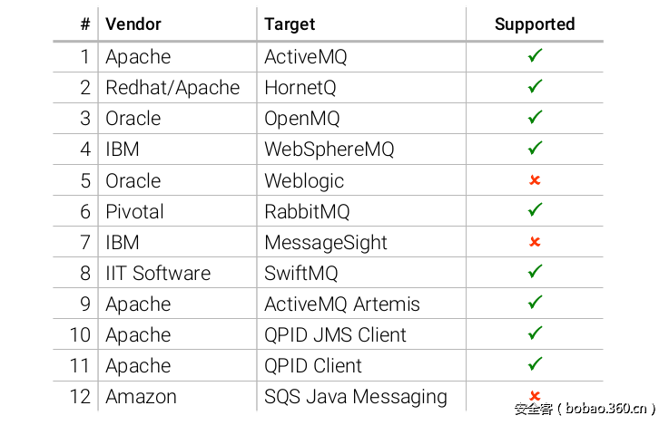This screenshot has height=425, width=669.
Task: Click the Supported column header
Action: point(535,24)
